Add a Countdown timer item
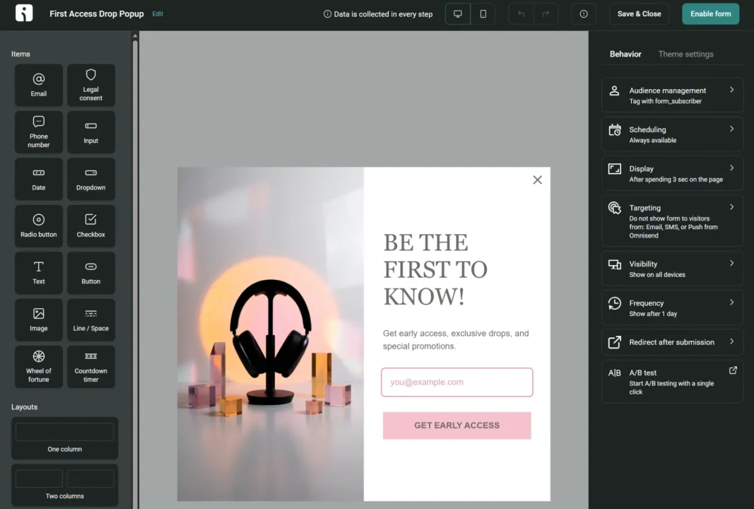The width and height of the screenshot is (754, 509). pyautogui.click(x=91, y=367)
